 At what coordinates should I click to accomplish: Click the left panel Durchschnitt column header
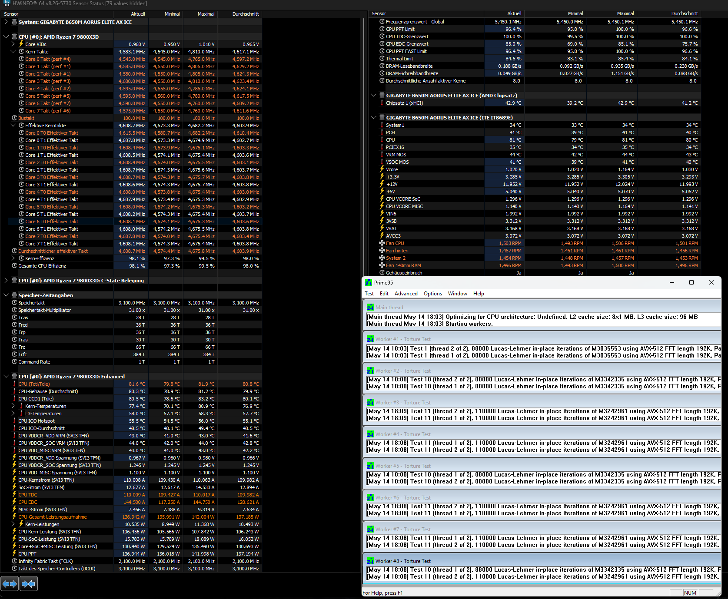point(240,14)
